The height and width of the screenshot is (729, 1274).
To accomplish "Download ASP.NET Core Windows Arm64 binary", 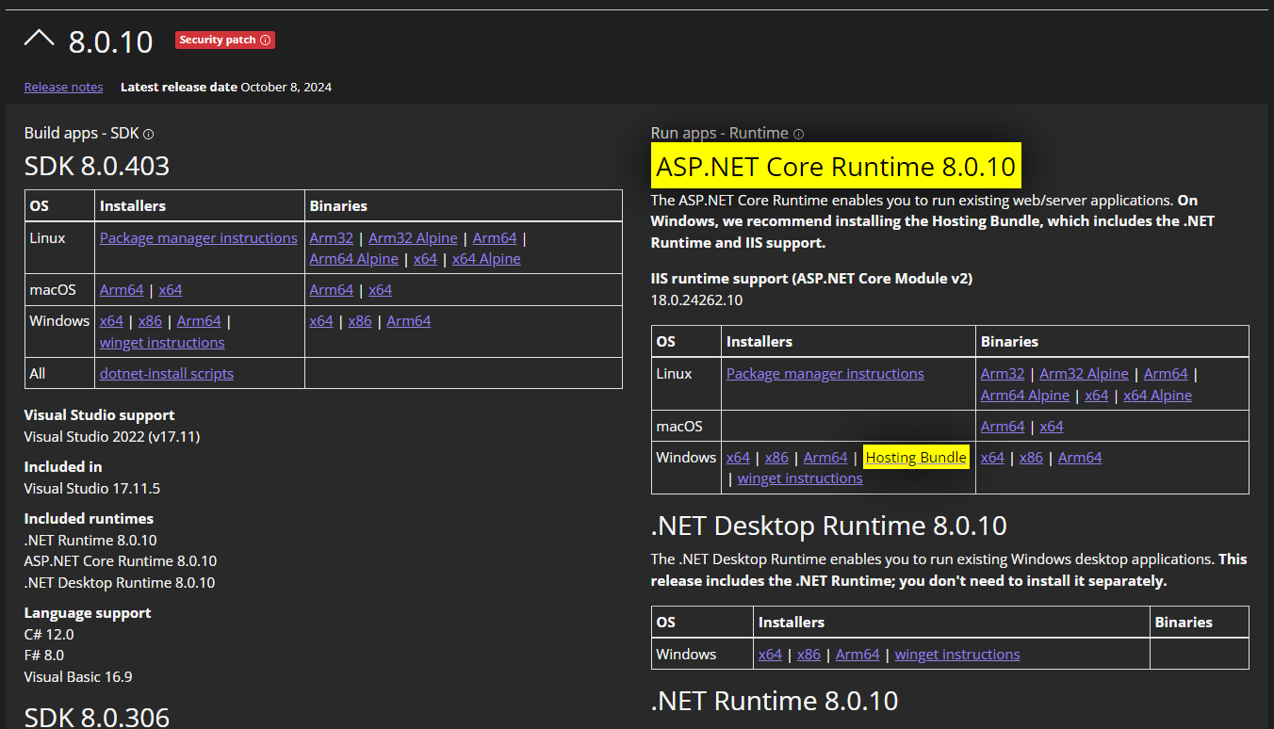I will tap(1080, 458).
